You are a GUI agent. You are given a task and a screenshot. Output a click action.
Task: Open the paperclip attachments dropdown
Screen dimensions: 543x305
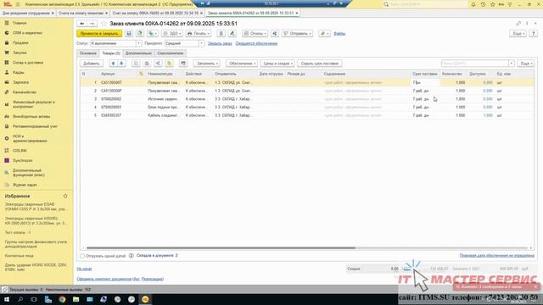point(324,34)
